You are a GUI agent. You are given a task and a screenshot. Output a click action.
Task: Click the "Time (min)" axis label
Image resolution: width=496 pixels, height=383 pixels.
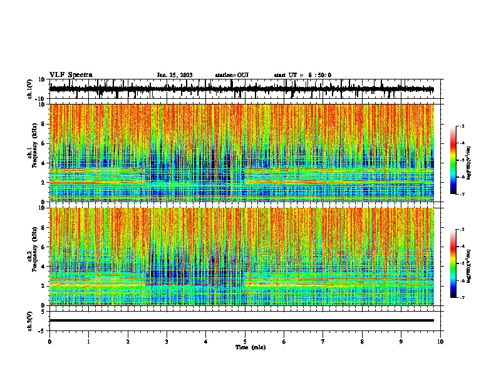(x=251, y=347)
